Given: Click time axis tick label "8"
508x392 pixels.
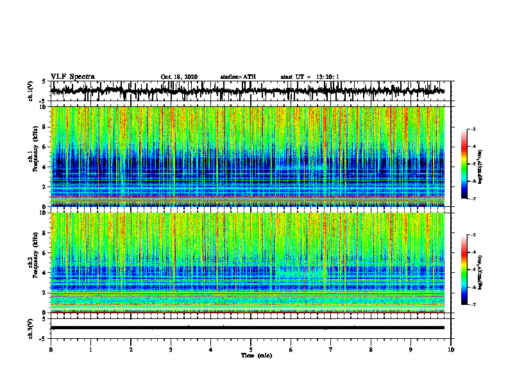Looking at the screenshot, I should tap(371, 350).
